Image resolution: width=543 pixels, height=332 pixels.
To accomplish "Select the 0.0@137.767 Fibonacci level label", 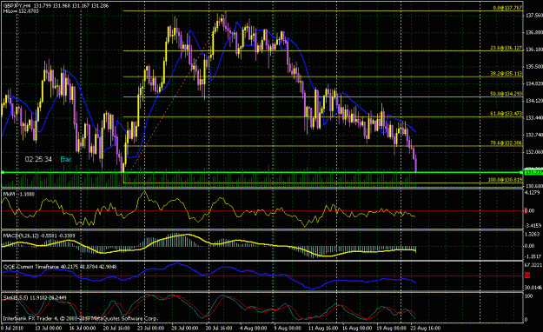I will 507,8.
